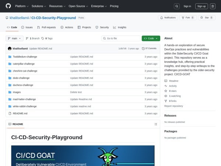Select the README tab in file viewer
The width and height of the screenshot is (221, 166).
pyautogui.click(x=16, y=124)
